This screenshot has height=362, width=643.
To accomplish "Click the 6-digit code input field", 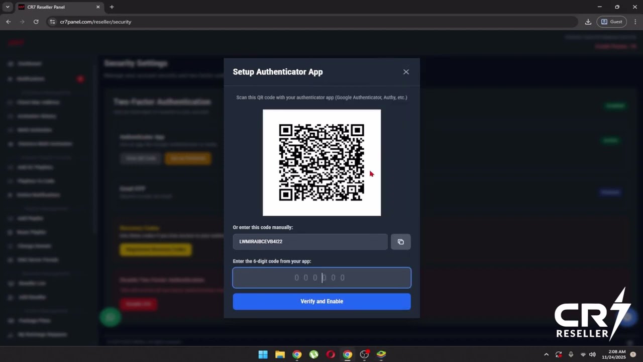I will tap(321, 278).
